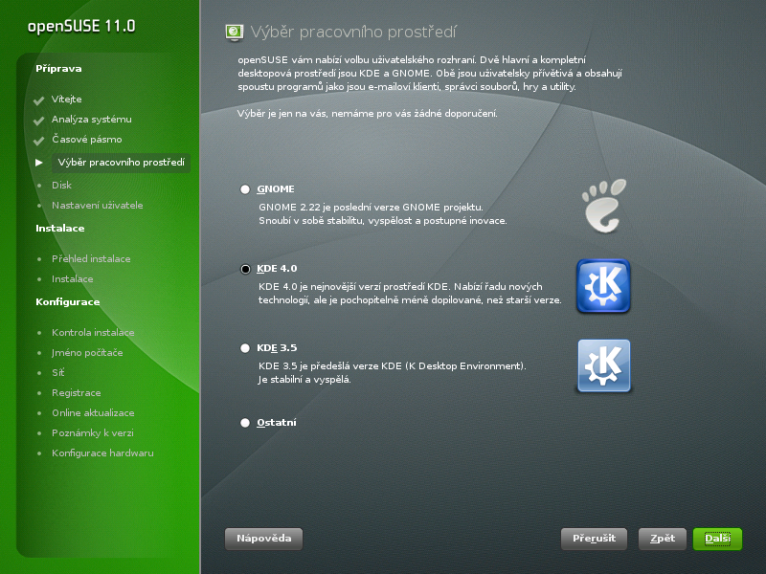The height and width of the screenshot is (574, 766).
Task: Select Nastavení uživatele sidebar step
Action: click(x=98, y=205)
